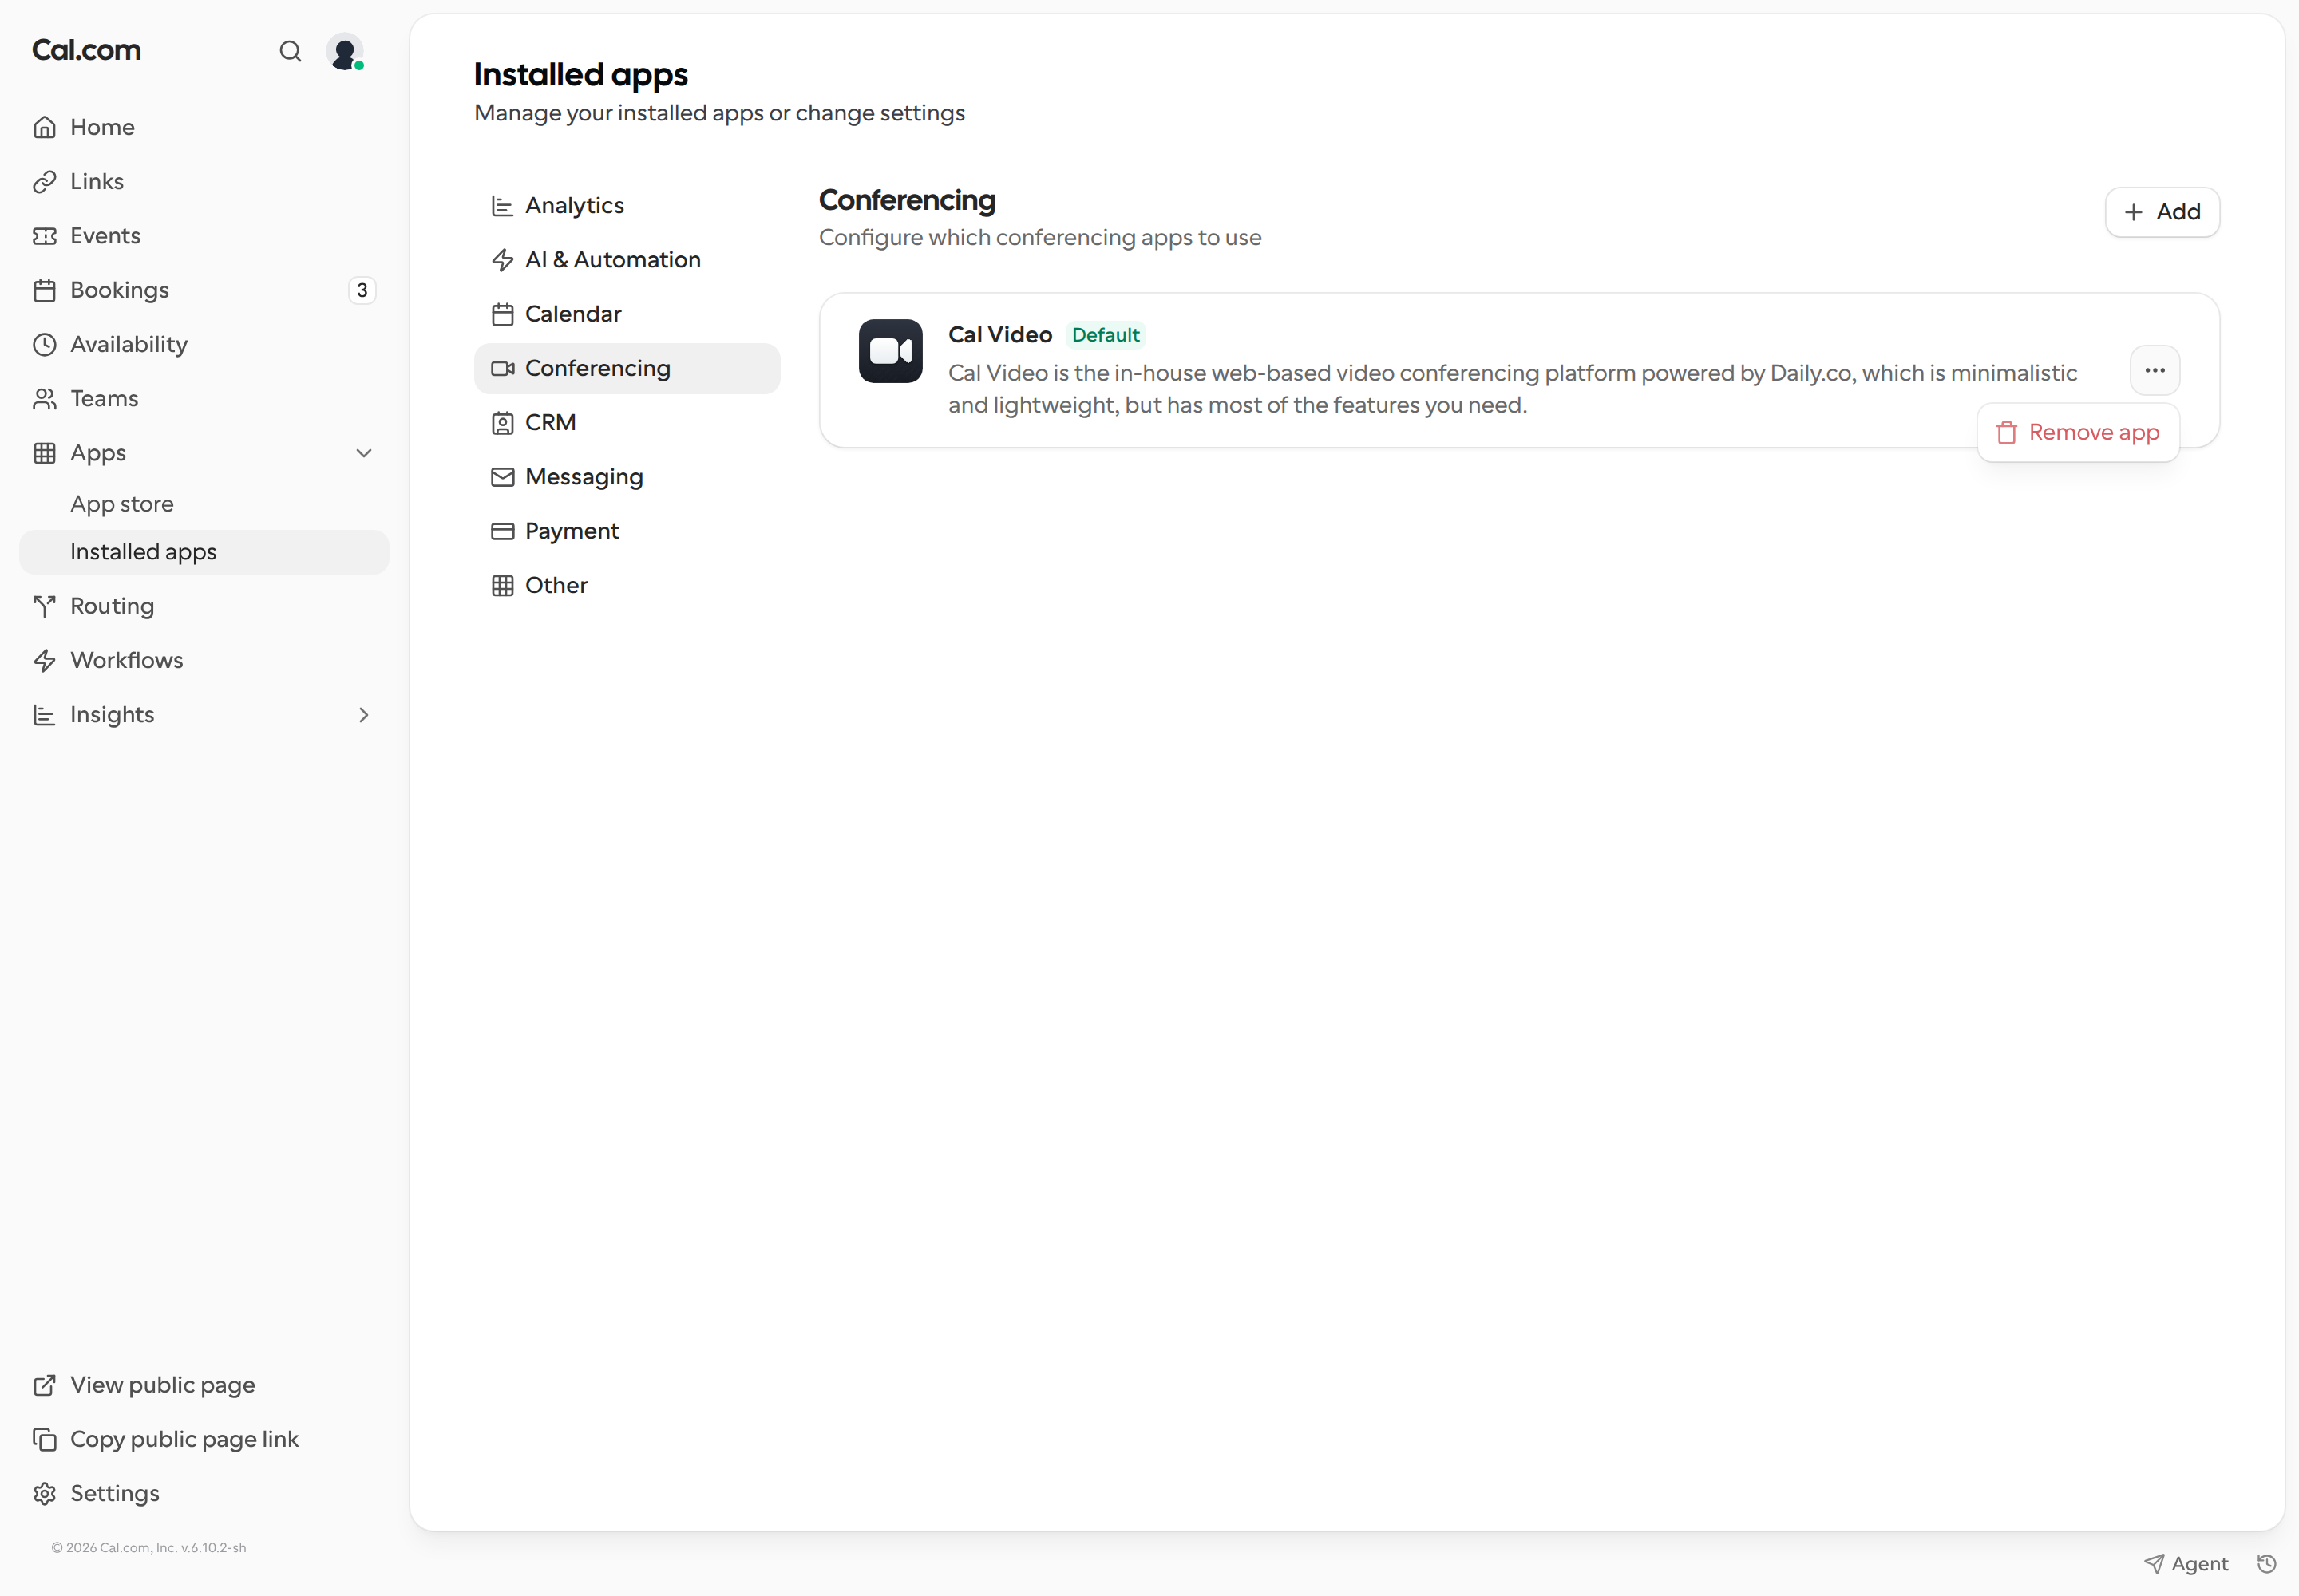2299x1596 pixels.
Task: Switch to Other category
Action: point(627,585)
